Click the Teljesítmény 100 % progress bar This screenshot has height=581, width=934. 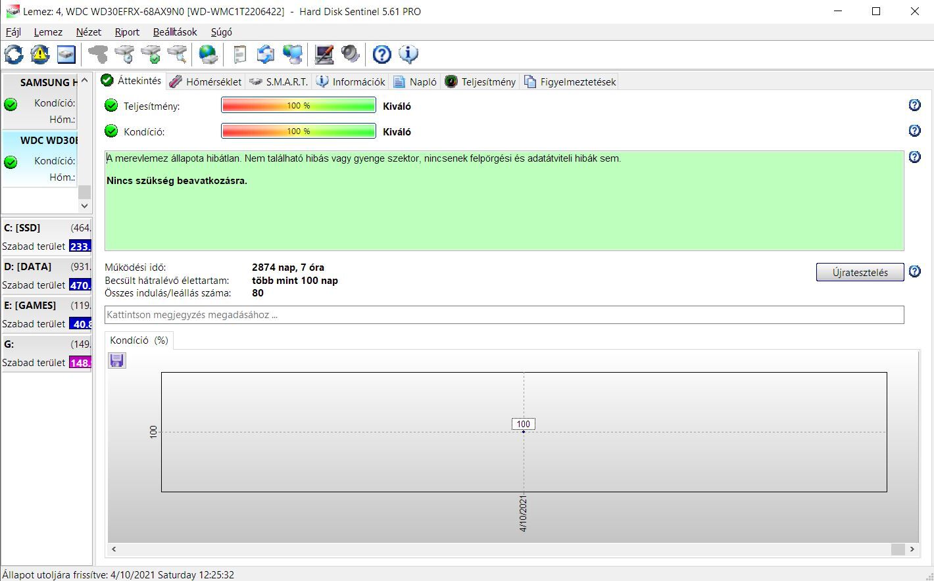299,105
